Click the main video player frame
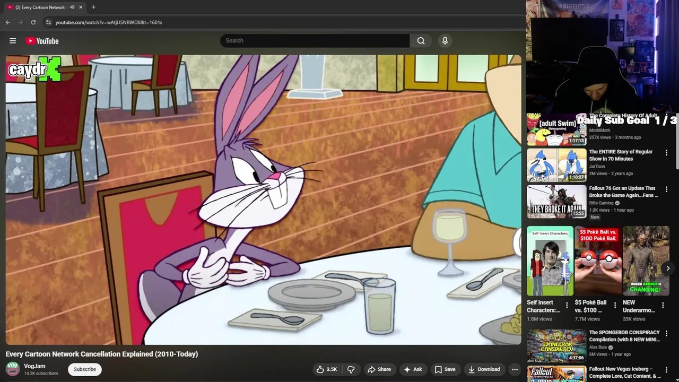679x382 pixels. pos(264,200)
